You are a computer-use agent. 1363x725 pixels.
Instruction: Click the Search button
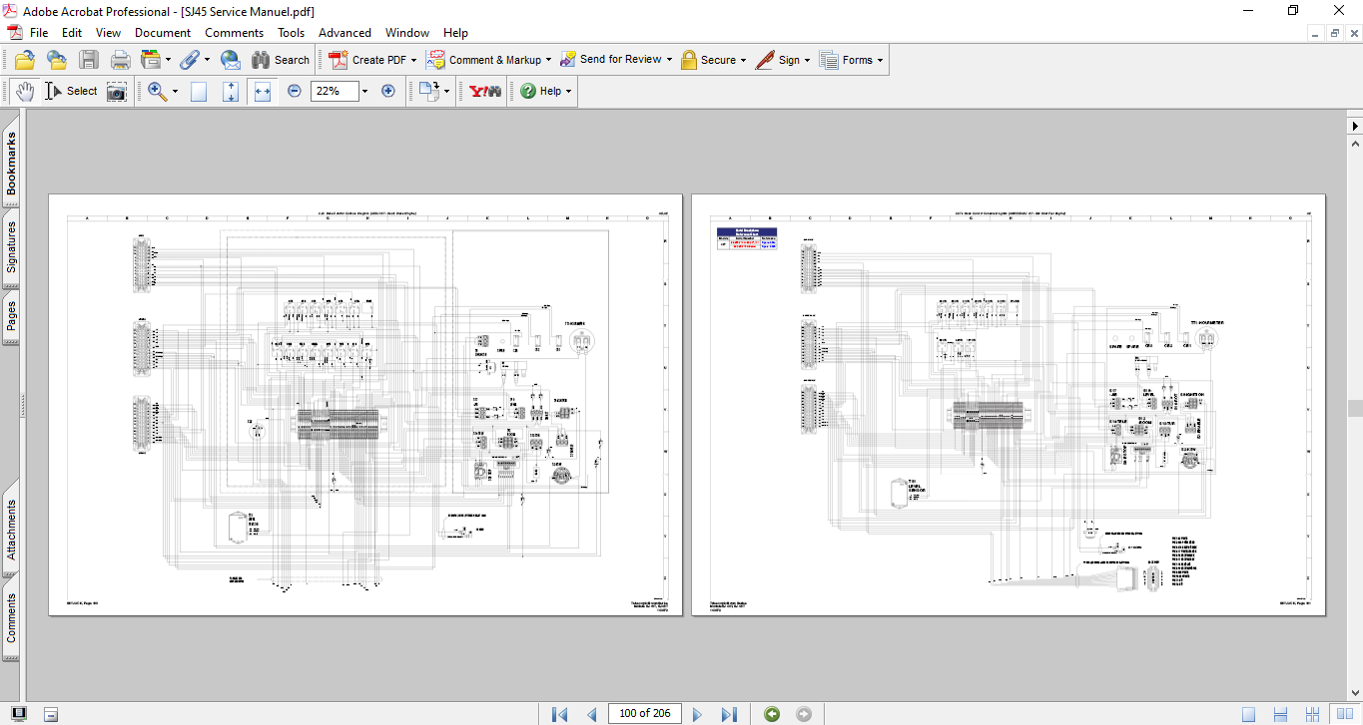click(281, 60)
